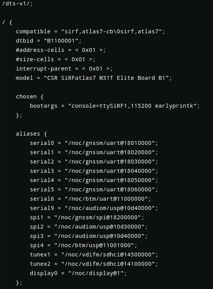Click the #size-cells property line

56,59
